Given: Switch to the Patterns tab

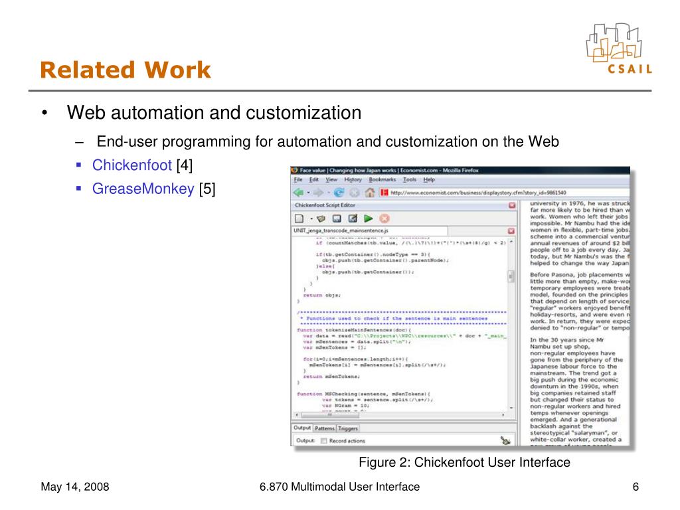Looking at the screenshot, I should [x=324, y=428].
